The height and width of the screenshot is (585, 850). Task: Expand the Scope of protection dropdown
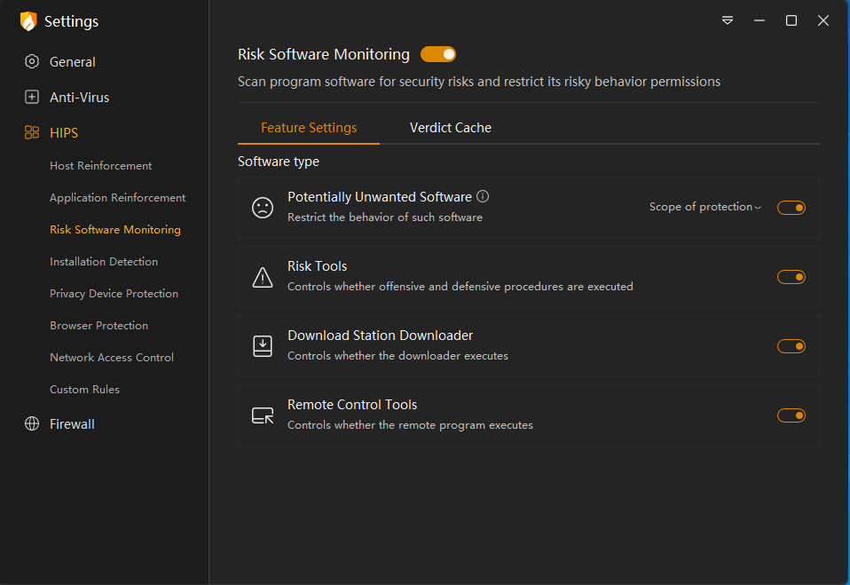coord(705,207)
